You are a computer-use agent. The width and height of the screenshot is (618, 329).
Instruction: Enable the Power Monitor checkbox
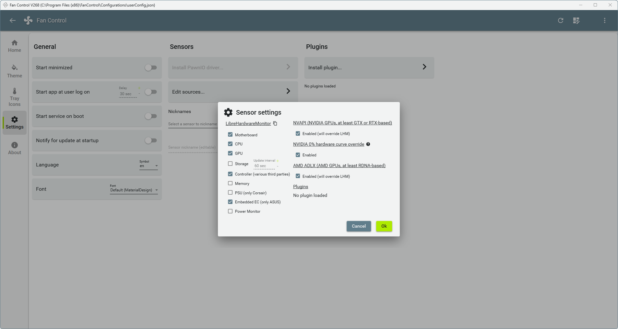pos(230,211)
